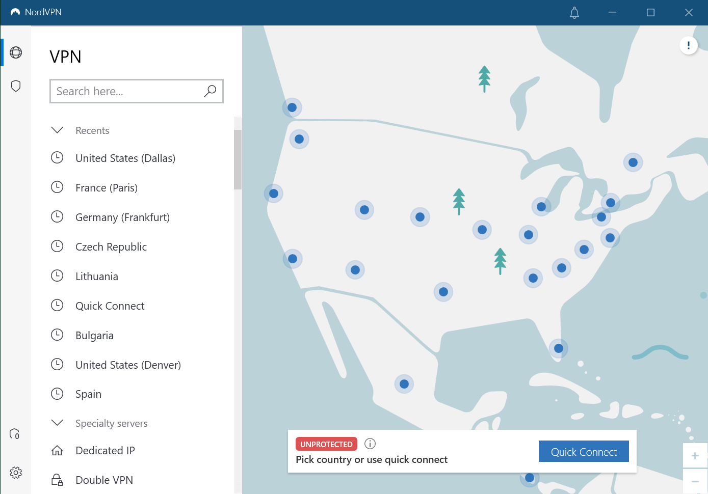Connect to United States (Dallas)

tap(125, 158)
